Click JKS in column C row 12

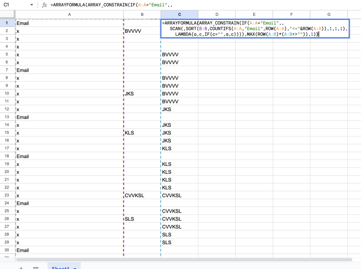coord(179,109)
